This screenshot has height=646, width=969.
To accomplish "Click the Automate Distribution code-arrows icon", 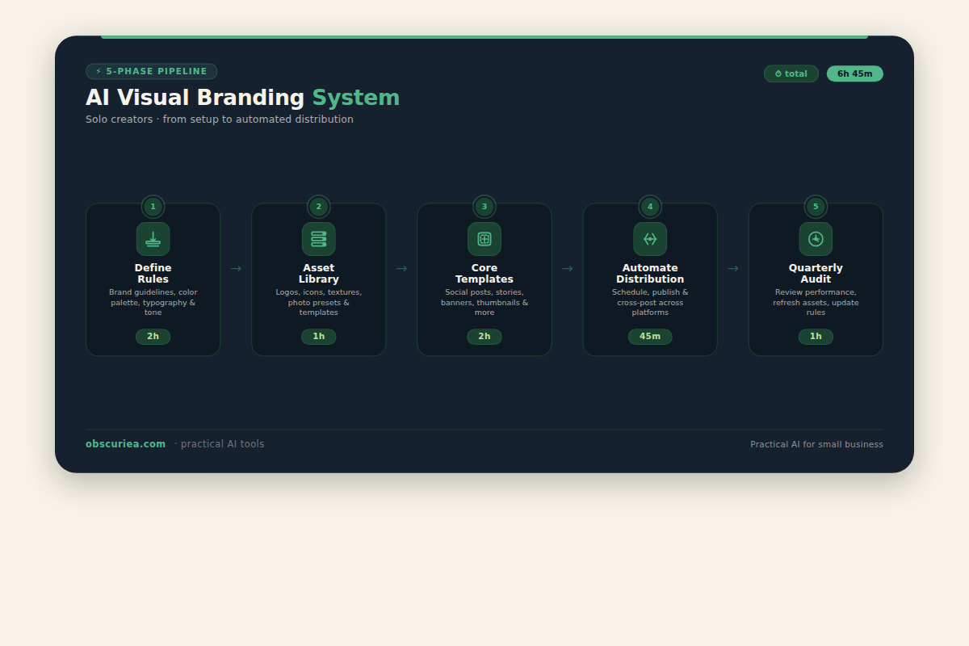I will point(650,239).
